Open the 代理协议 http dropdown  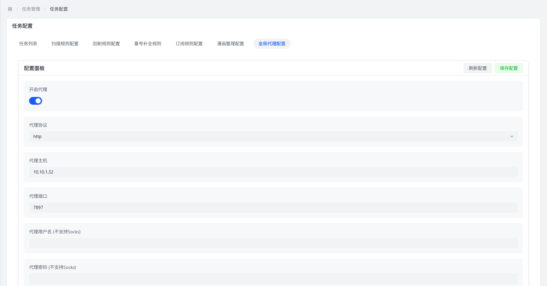click(259, 136)
